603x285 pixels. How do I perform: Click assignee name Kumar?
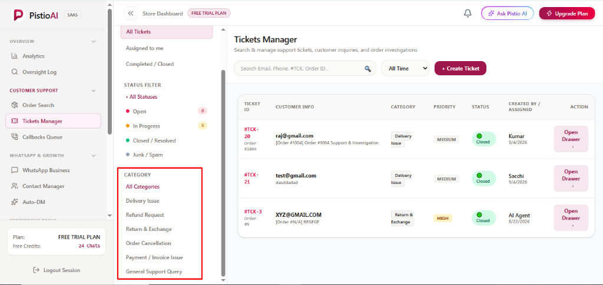point(516,136)
